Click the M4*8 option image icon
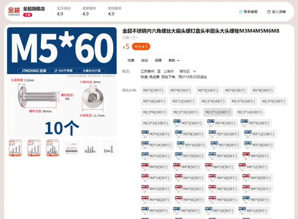Viewport: 298px width, 219px height. (x=177, y=167)
